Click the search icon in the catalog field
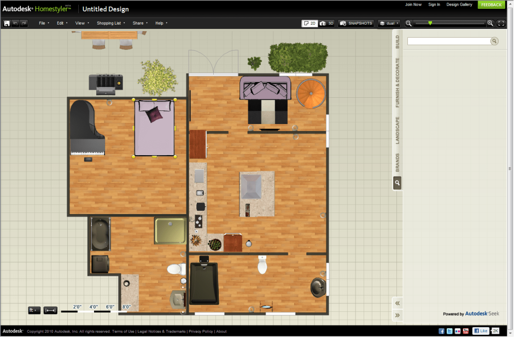Viewport: 514px width, 337px height. click(494, 41)
